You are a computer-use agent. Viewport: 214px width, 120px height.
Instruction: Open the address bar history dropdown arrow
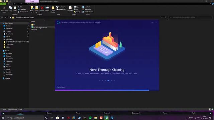pyautogui.click(x=162, y=18)
